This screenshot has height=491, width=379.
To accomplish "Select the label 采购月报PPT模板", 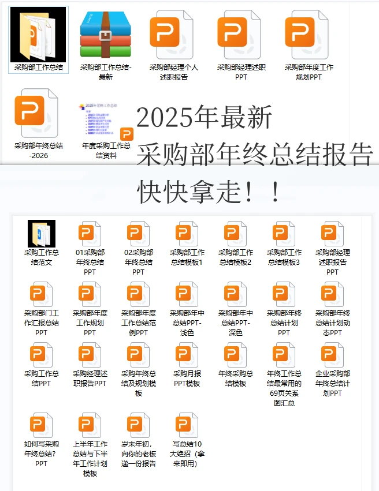I will (x=187, y=378).
